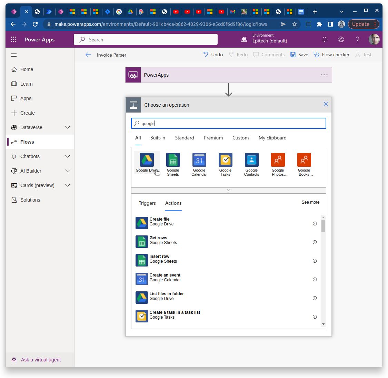Screen dimensions: 388x378
Task: Save the Invoice Parser flow
Action: pyautogui.click(x=299, y=55)
